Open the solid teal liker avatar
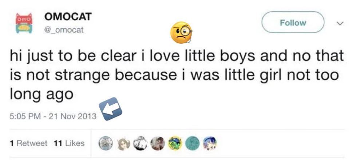 tap(192, 143)
